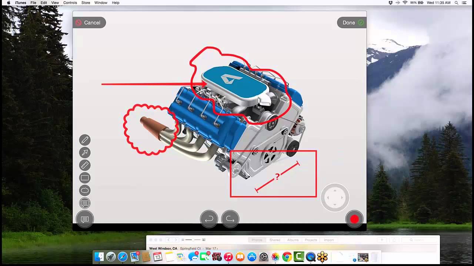The width and height of the screenshot is (474, 266).
Task: Open iBooks from the Dock
Action: pos(240,257)
